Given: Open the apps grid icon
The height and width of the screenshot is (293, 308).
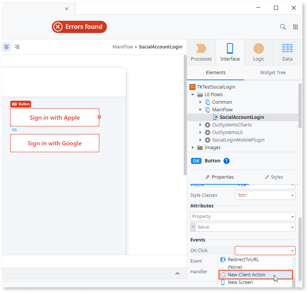Looking at the screenshot, I should [x=295, y=27].
